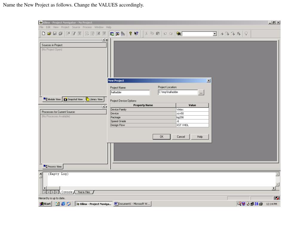This screenshot has height=230, width=306.
Task: Switch to the Find in Files tab
Action: pos(84,192)
